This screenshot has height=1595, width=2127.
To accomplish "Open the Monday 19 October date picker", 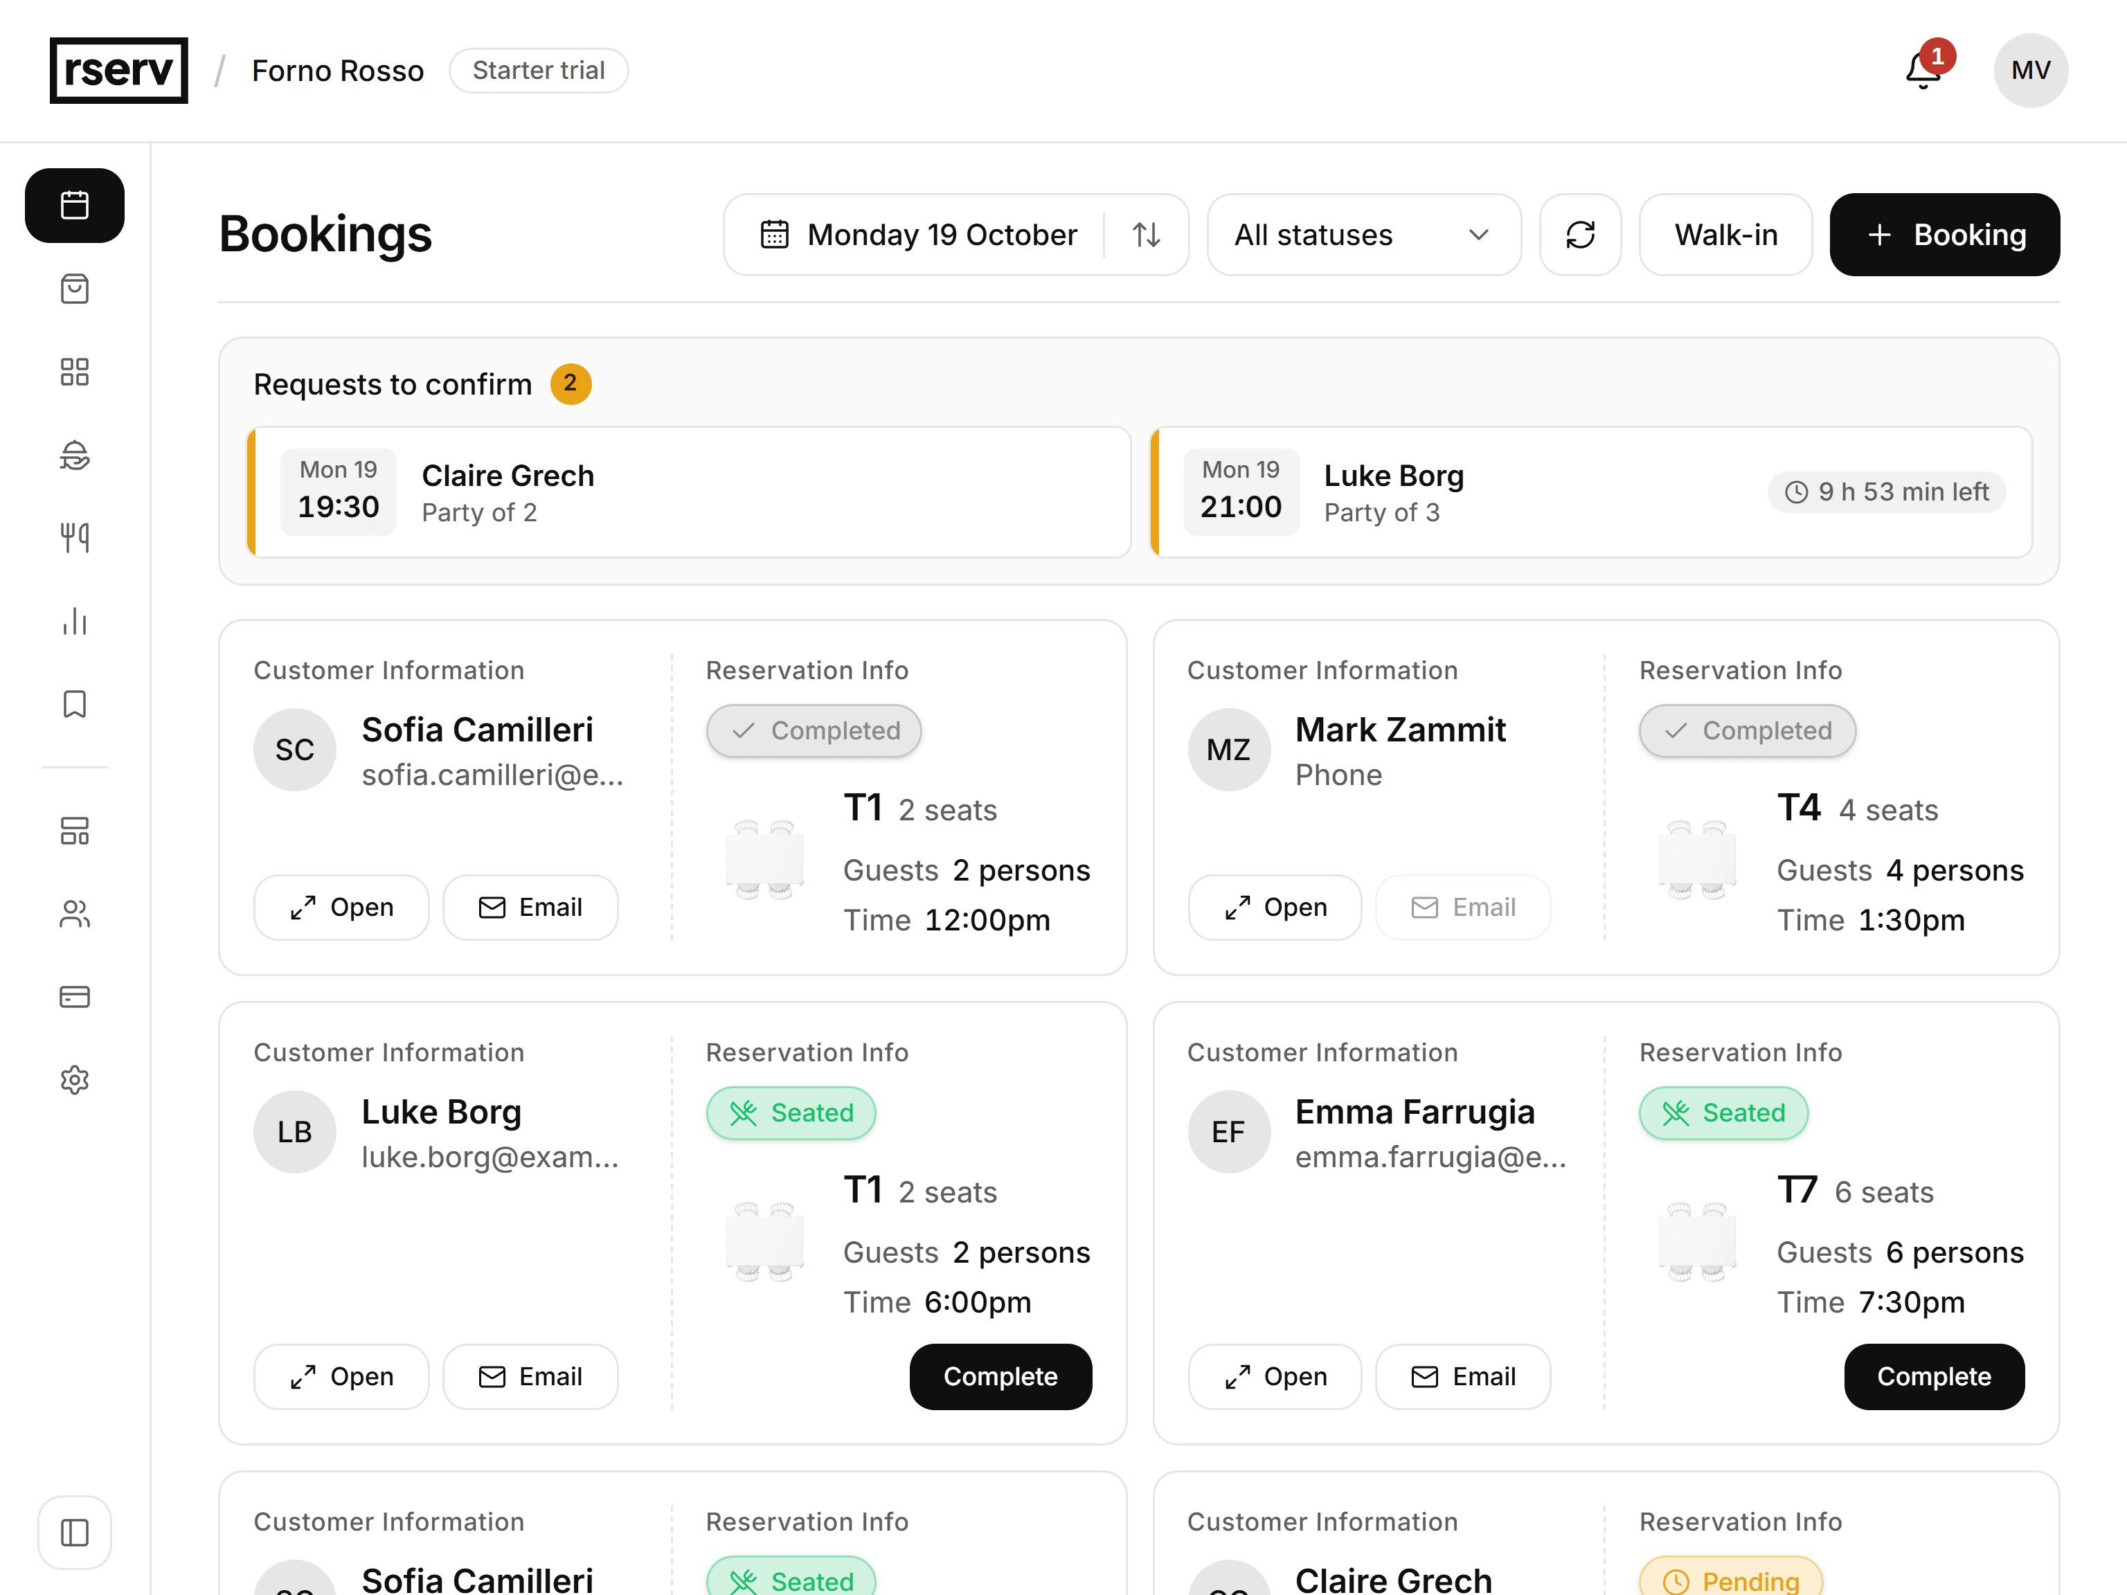I will click(918, 235).
